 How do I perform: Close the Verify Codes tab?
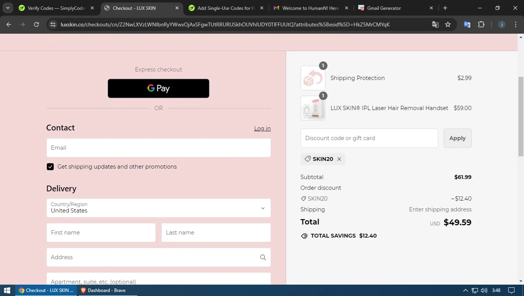tap(92, 8)
